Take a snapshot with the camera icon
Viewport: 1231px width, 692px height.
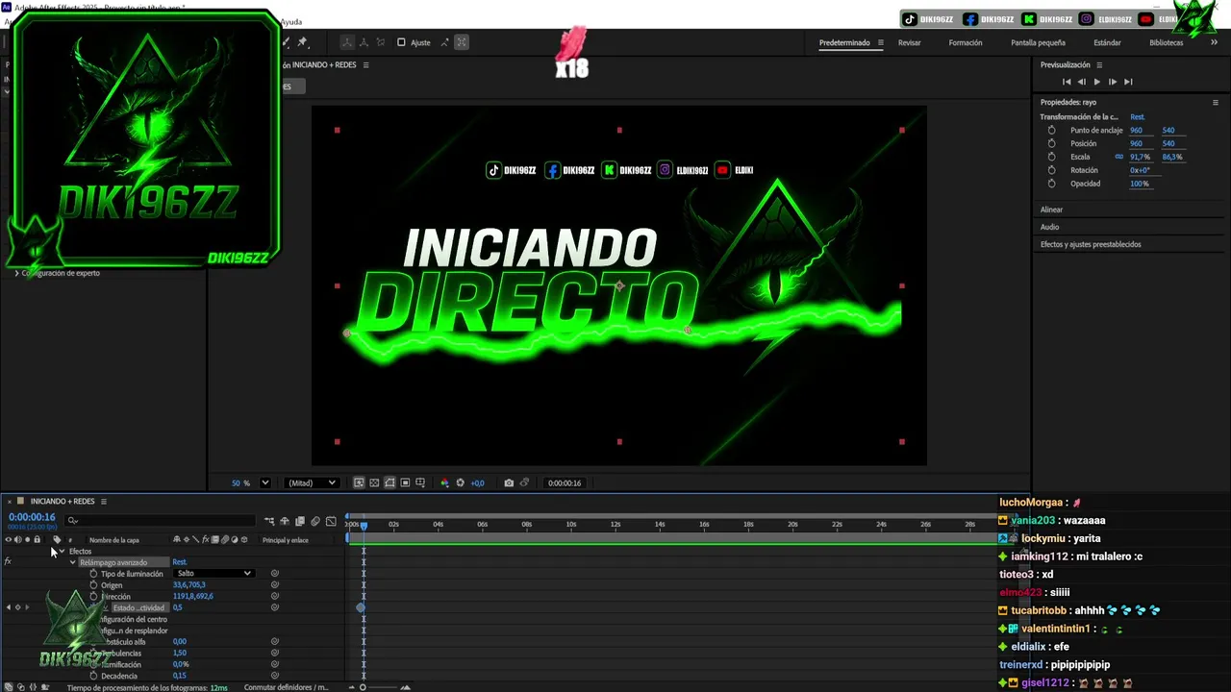click(x=509, y=482)
